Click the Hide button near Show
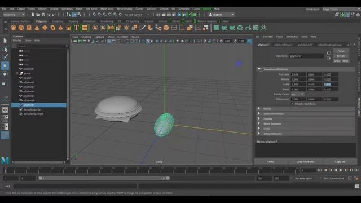This screenshot has width=361, height=203. pyautogui.click(x=345, y=61)
